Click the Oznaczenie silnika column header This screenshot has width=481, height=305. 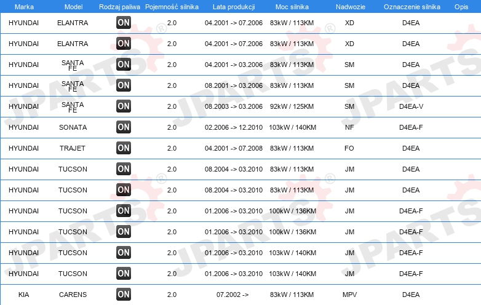(411, 7)
